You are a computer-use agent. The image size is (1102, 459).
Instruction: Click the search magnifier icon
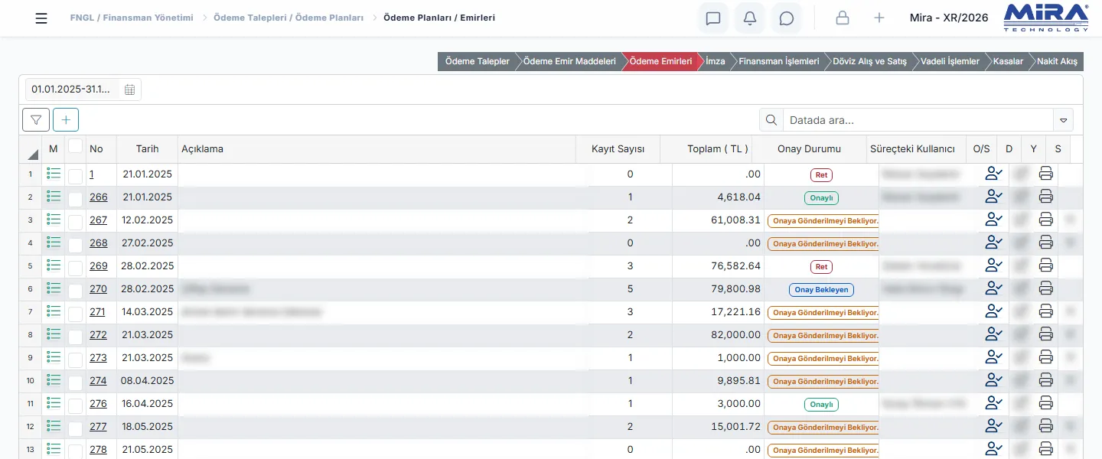point(771,120)
